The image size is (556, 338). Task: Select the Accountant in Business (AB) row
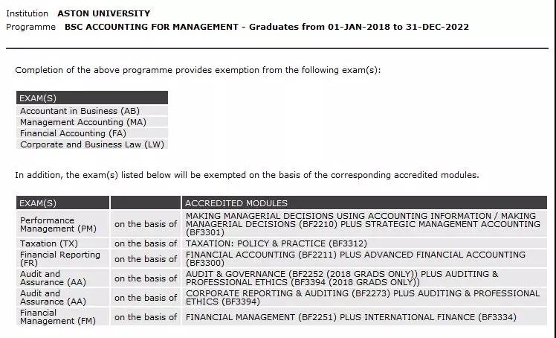80,111
